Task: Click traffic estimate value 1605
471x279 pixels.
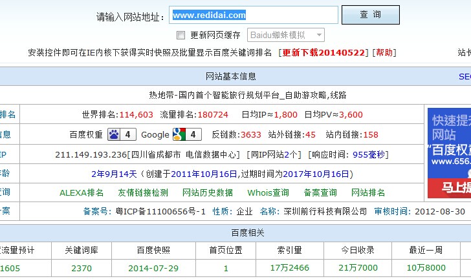Action: click(10, 268)
